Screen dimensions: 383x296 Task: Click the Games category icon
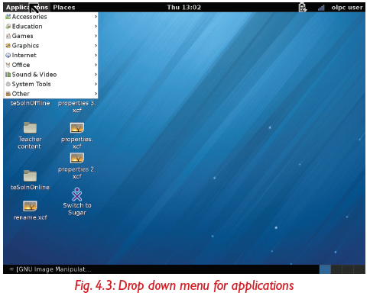click(8, 36)
